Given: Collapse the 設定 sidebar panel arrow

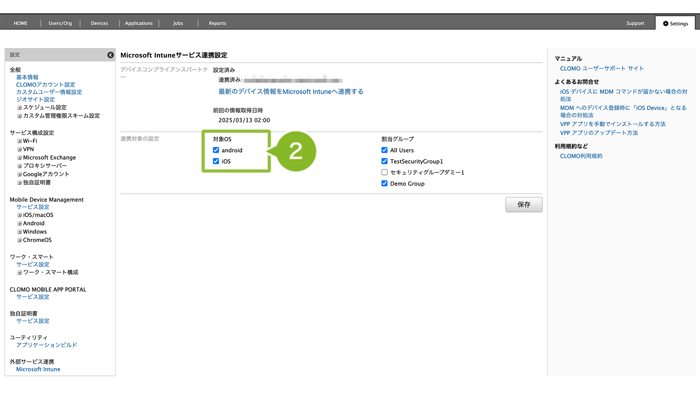Looking at the screenshot, I should click(x=111, y=55).
